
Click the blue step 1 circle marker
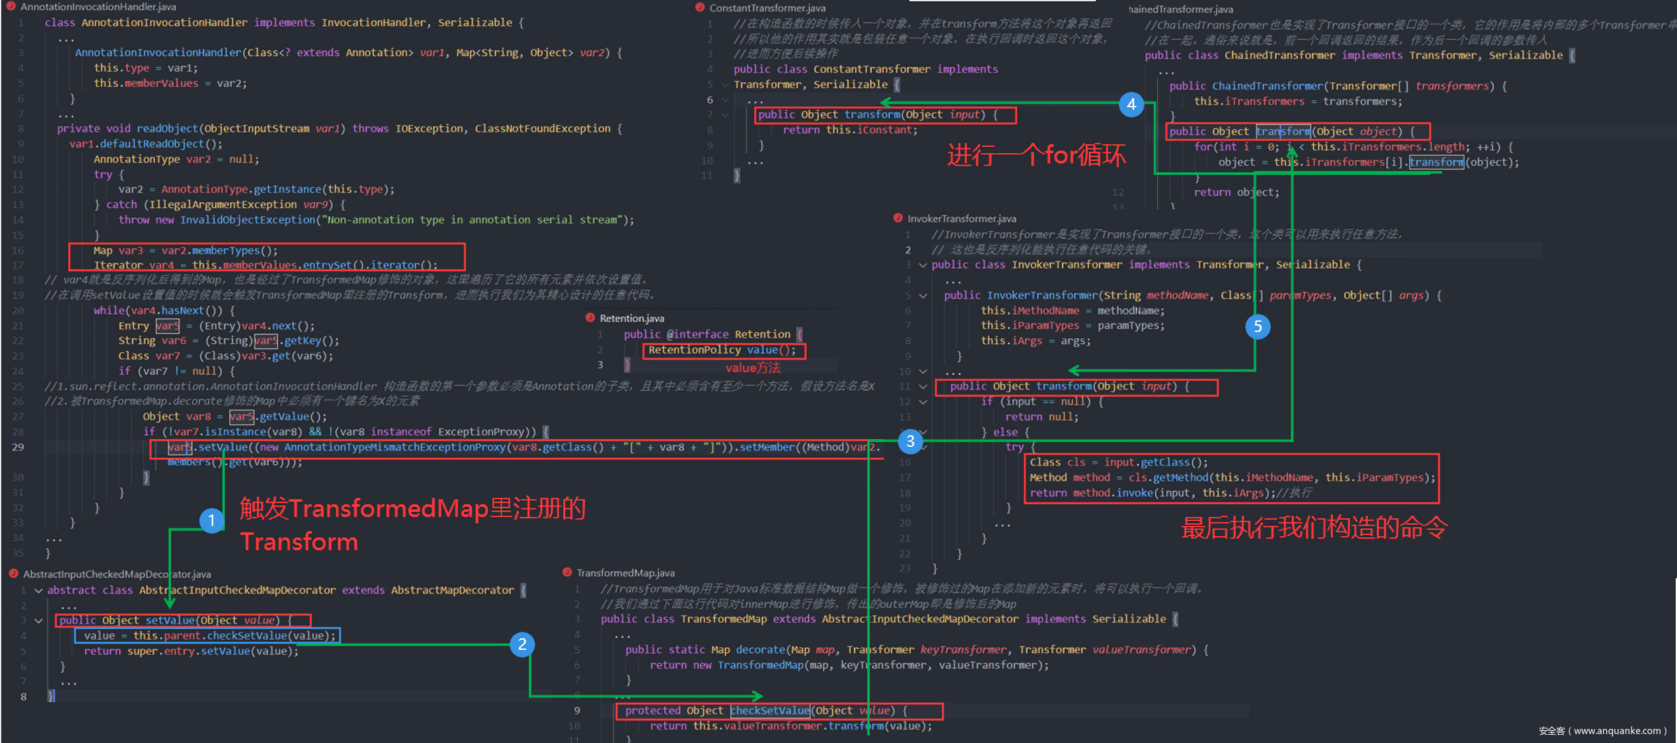(211, 520)
